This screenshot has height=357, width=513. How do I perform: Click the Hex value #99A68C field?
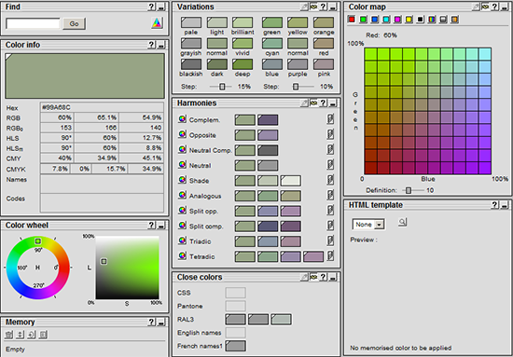102,107
